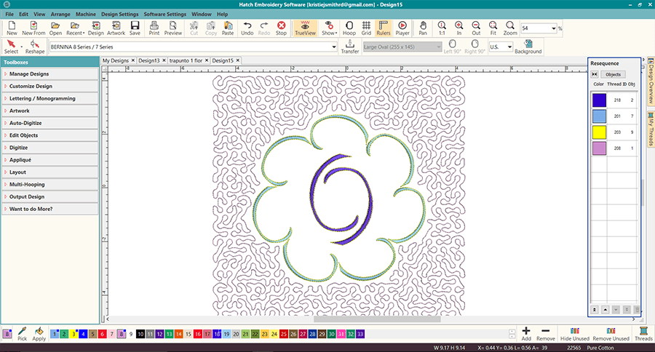655x352 pixels.
Task: Open the BERNINA machine selection dropdown
Action: coord(333,47)
